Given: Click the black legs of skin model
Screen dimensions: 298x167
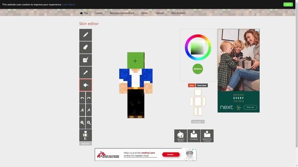Looking at the screenshot, I should (135, 103).
